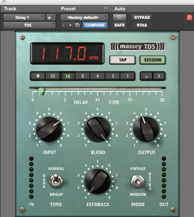Click the top red LED of IN meter
Viewport: 194px width, 217px height.
pyautogui.click(x=31, y=158)
